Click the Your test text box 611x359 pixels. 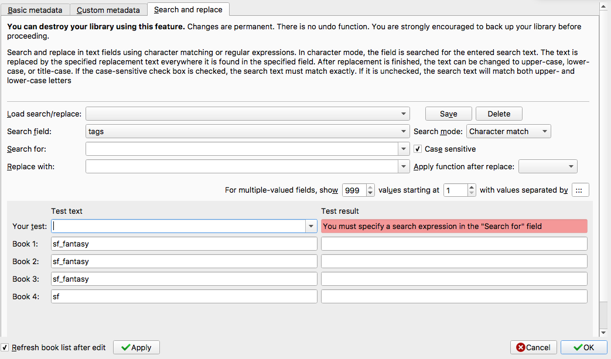click(178, 226)
